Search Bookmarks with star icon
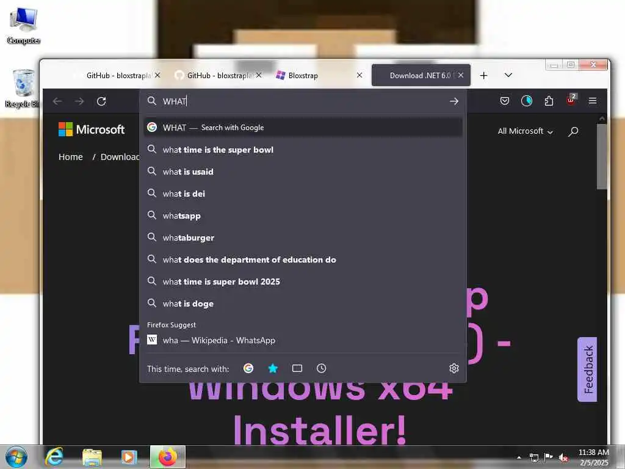Screen dimensions: 625x469 coord(273,368)
